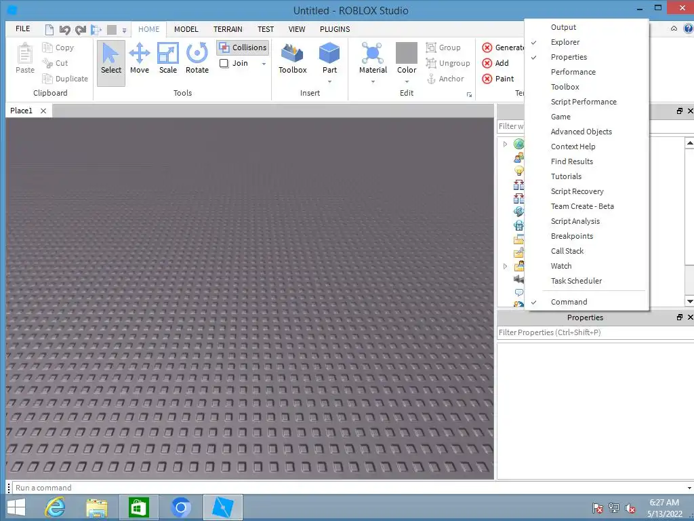This screenshot has height=521, width=694.
Task: Click the Redo arrow in quick access bar
Action: point(81,30)
